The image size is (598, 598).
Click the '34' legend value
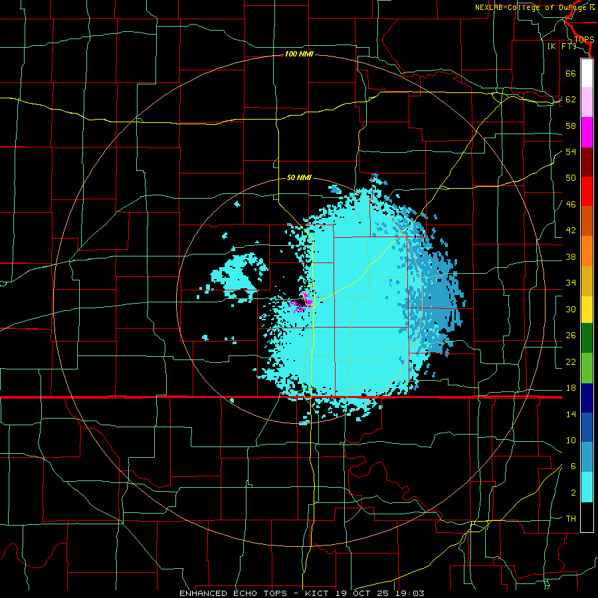click(571, 283)
